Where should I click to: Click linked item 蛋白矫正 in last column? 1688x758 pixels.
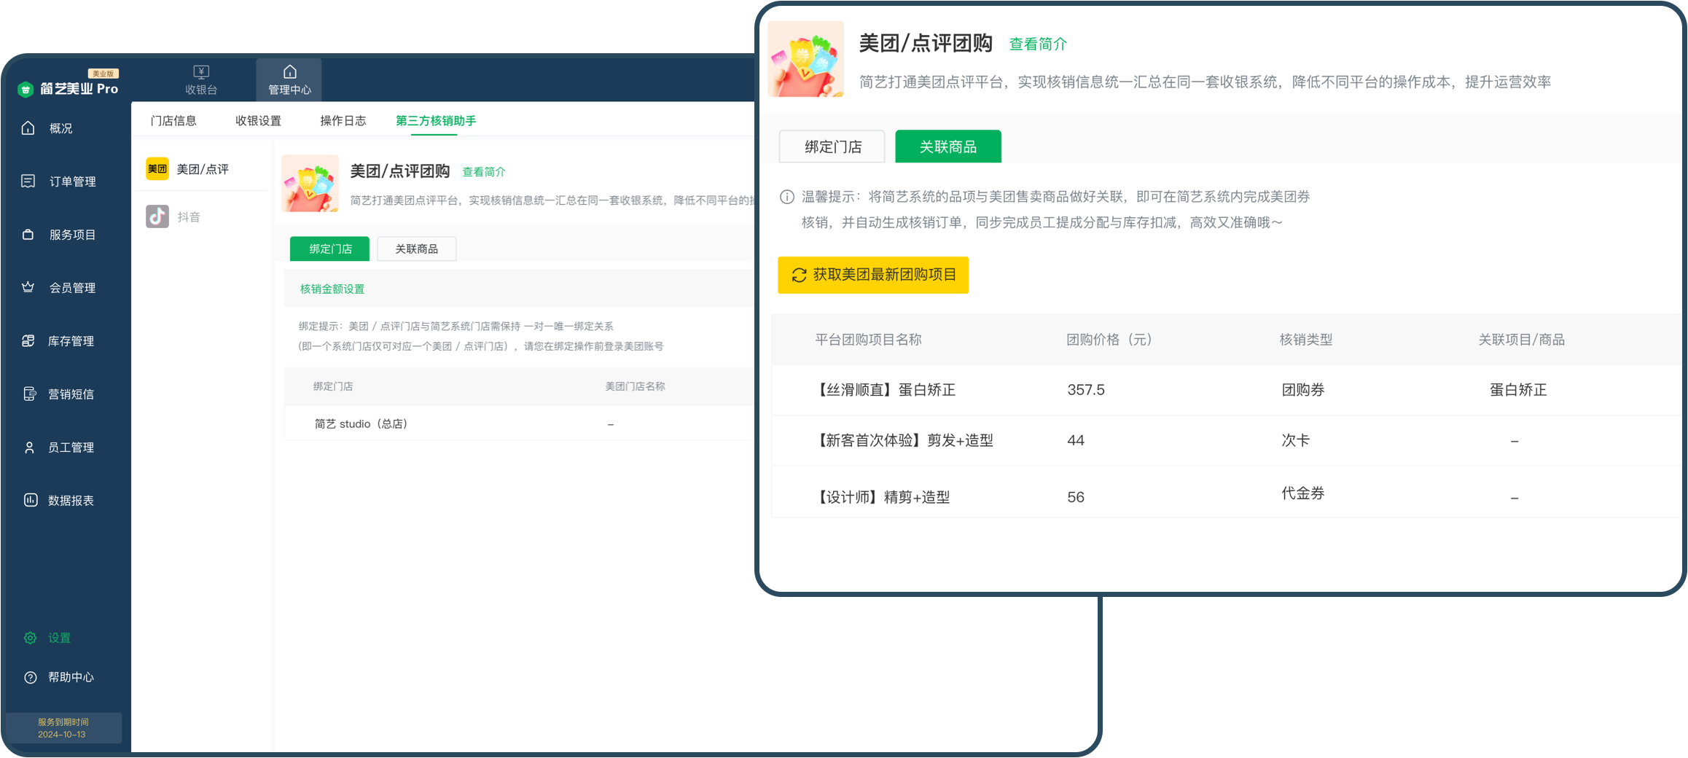tap(1518, 390)
